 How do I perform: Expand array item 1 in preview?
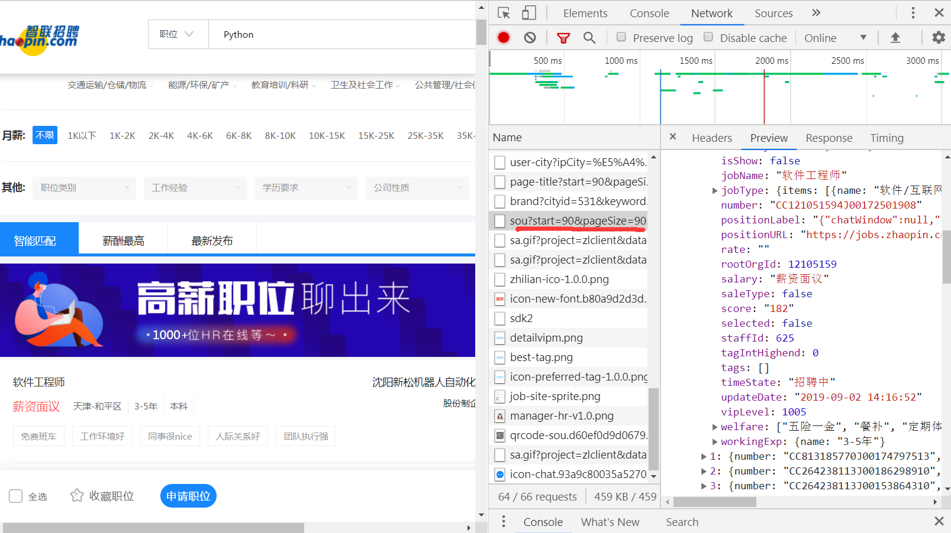click(704, 456)
